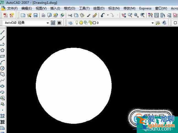Open the 视图(V) menu
Viewport: 178px width, 133px height.
(x=41, y=9)
